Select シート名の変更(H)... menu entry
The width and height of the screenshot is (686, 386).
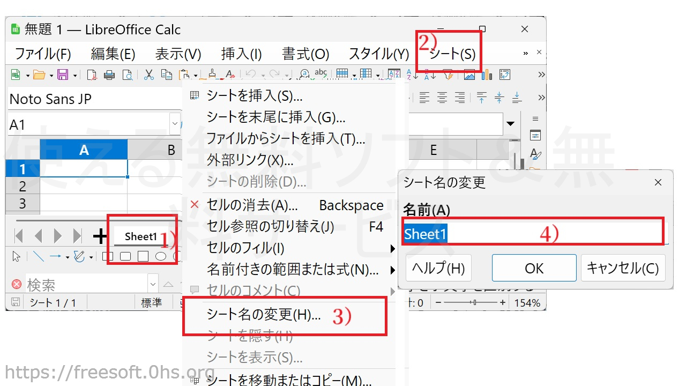pyautogui.click(x=264, y=315)
